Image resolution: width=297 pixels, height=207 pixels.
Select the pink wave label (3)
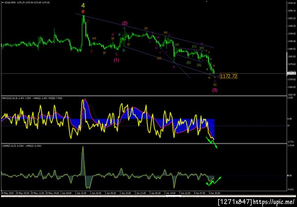(215, 90)
